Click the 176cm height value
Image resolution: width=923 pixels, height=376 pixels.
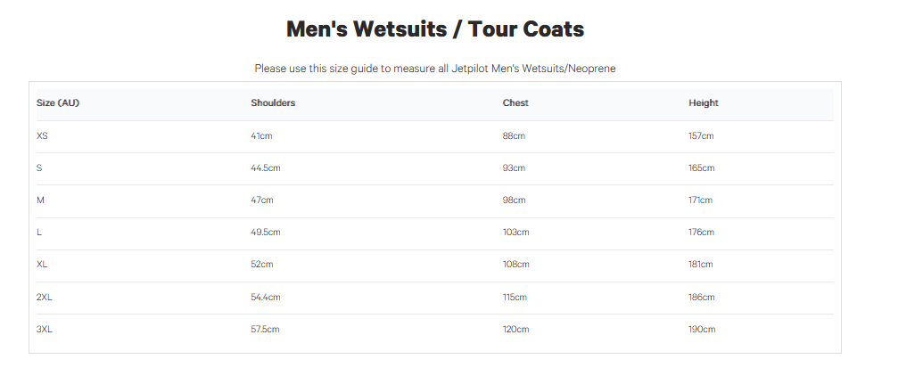pos(701,233)
